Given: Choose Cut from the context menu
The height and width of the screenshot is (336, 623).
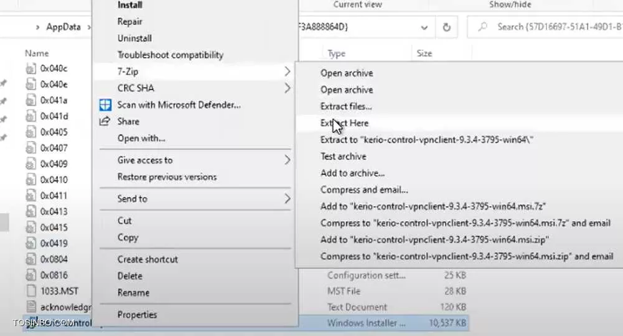Looking at the screenshot, I should 124,220.
